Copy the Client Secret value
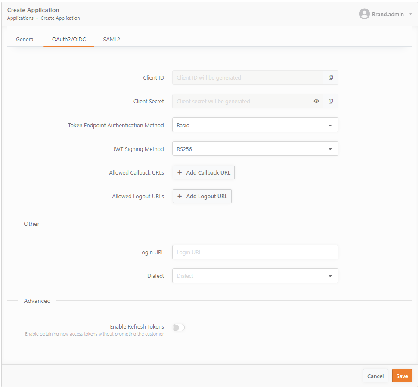This screenshot has width=419, height=388. pos(331,101)
